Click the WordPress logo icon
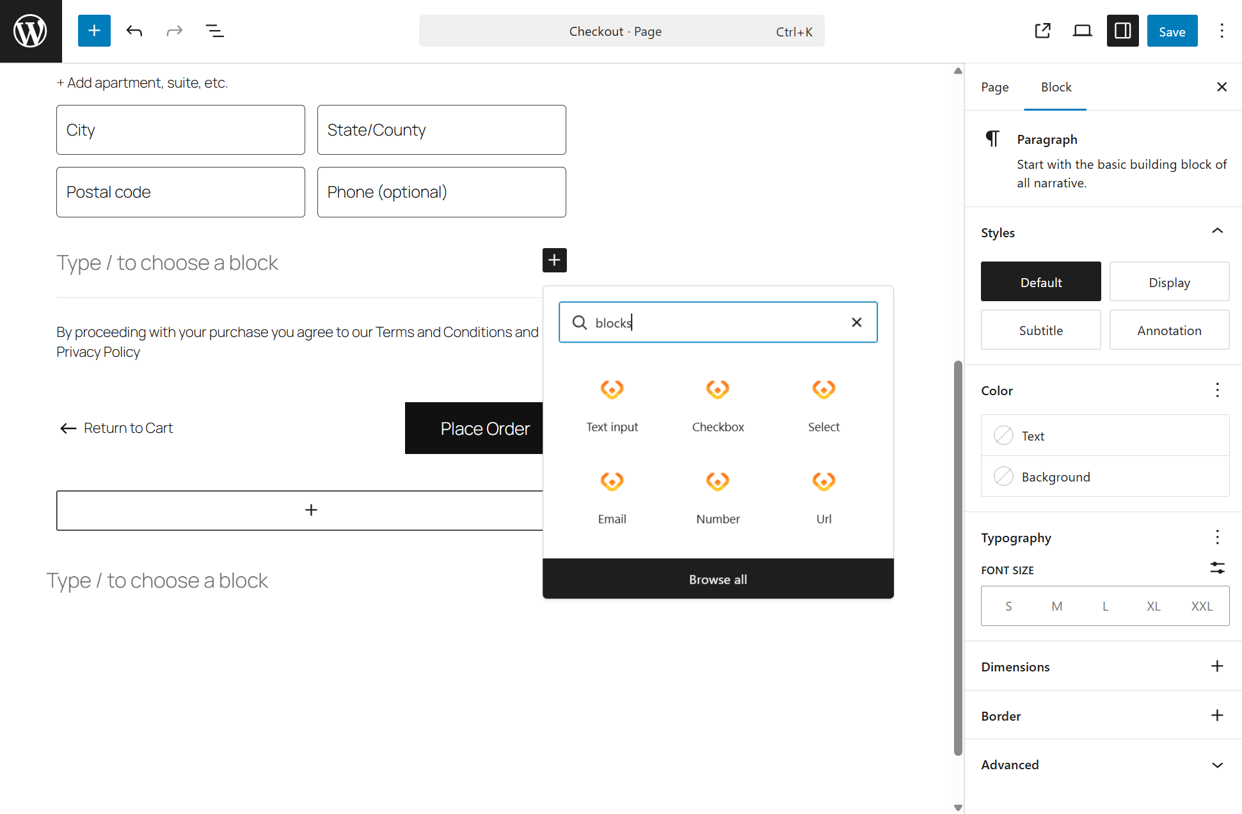The image size is (1242, 814). [x=31, y=31]
